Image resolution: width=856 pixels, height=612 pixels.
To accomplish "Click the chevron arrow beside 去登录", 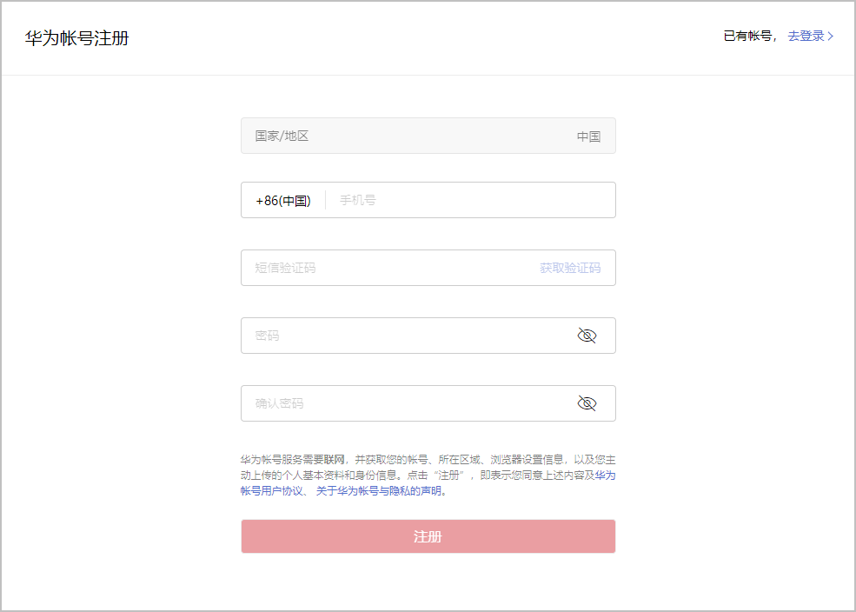I will pyautogui.click(x=830, y=36).
